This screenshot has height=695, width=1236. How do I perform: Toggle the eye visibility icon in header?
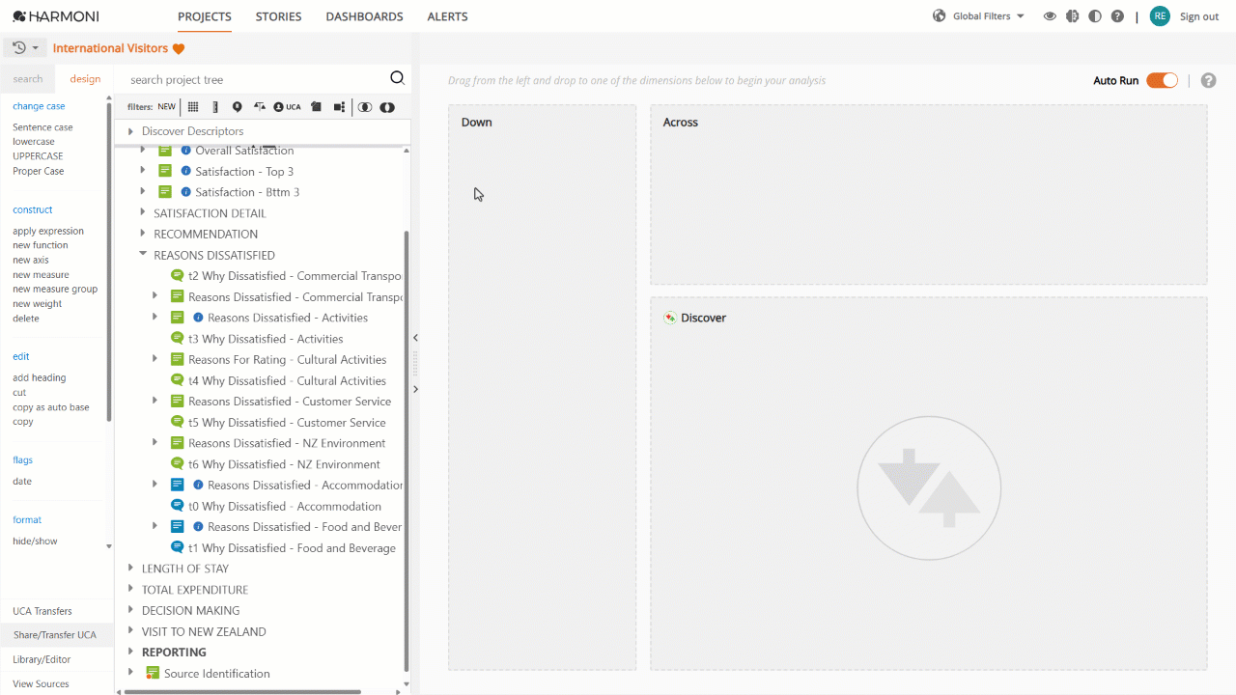click(1050, 16)
